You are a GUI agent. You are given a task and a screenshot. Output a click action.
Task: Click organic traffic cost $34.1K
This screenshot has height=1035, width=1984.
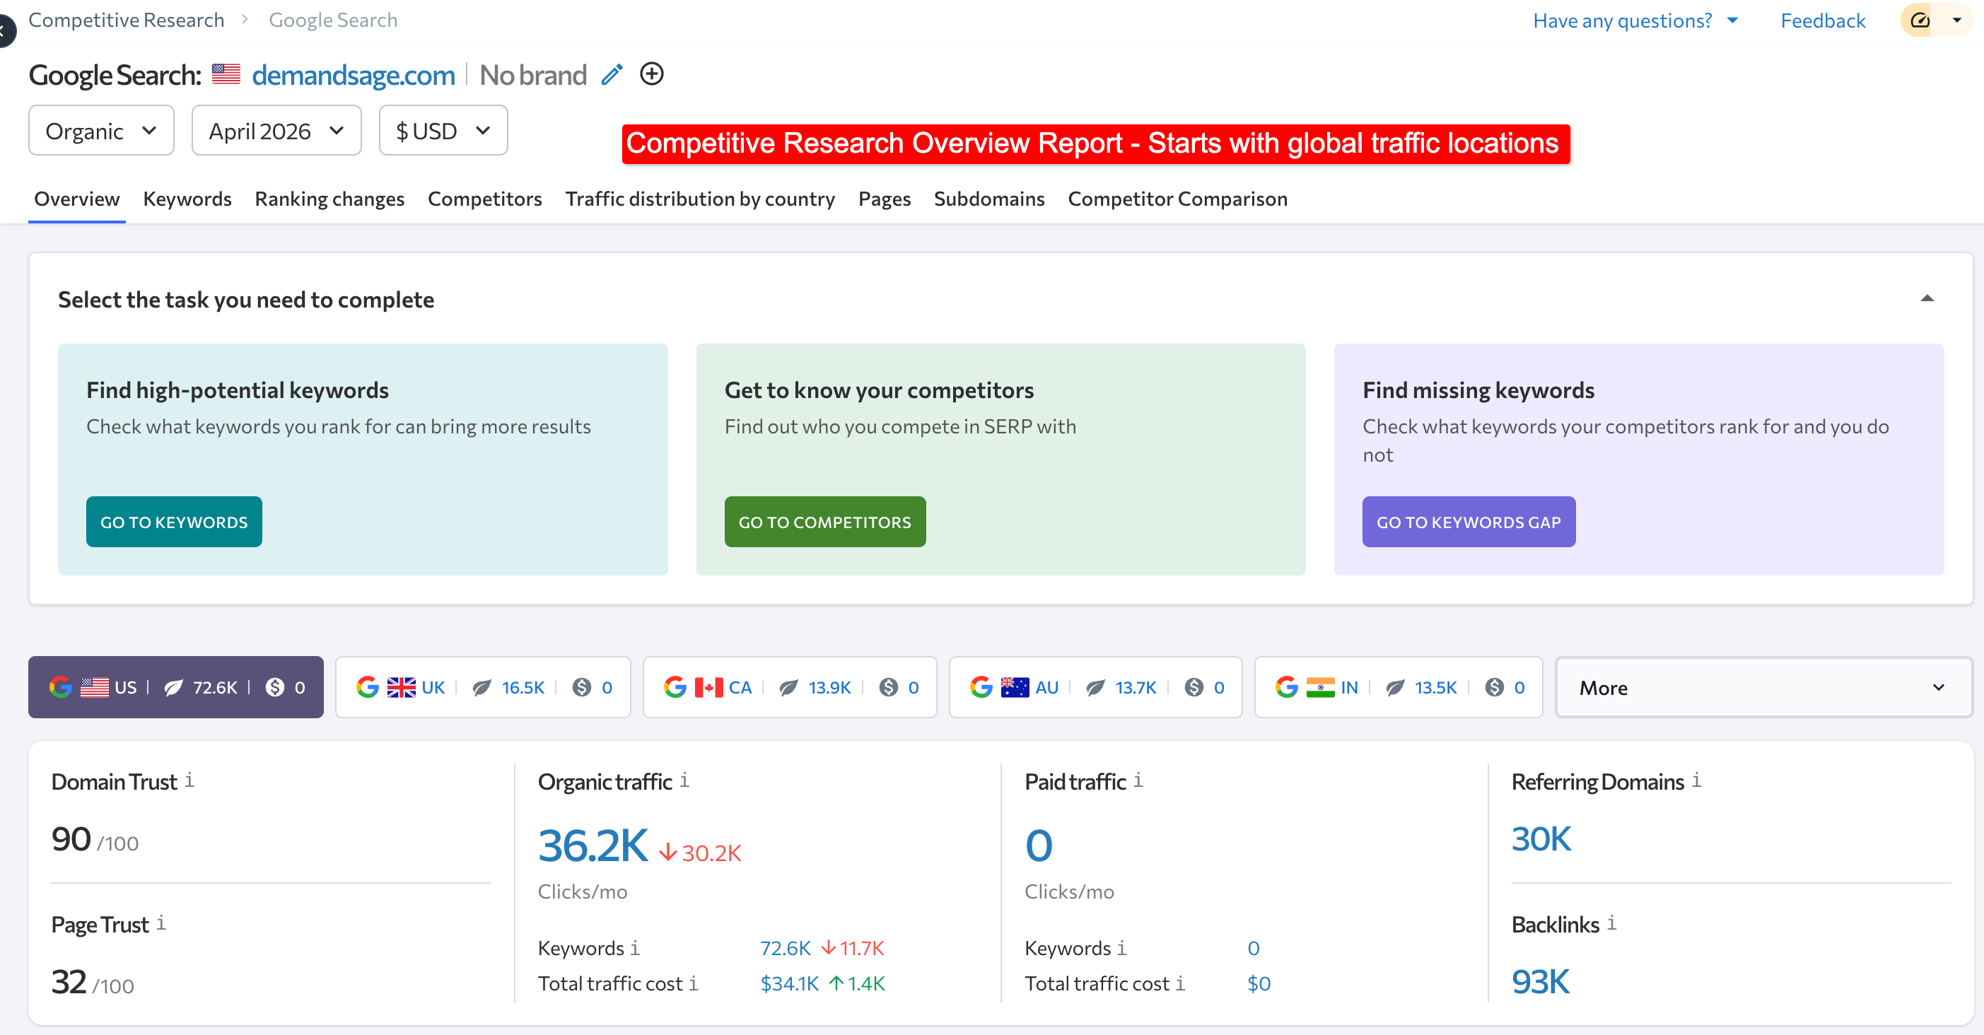[790, 983]
